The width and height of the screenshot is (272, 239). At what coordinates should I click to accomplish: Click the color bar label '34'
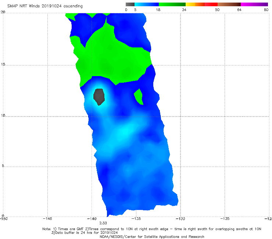(184, 10)
